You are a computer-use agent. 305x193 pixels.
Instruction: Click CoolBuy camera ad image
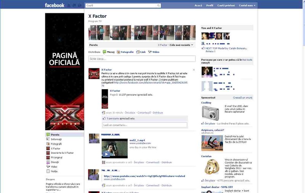pos(211,113)
